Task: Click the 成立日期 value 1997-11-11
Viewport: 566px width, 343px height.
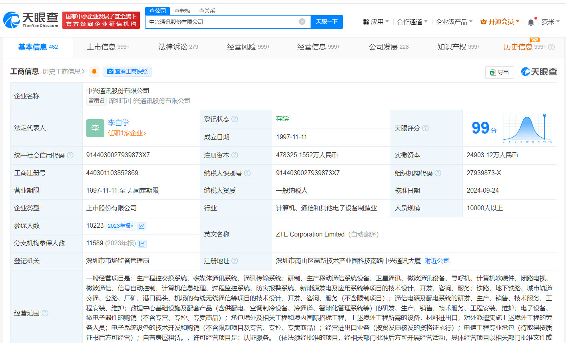Action: [291, 137]
